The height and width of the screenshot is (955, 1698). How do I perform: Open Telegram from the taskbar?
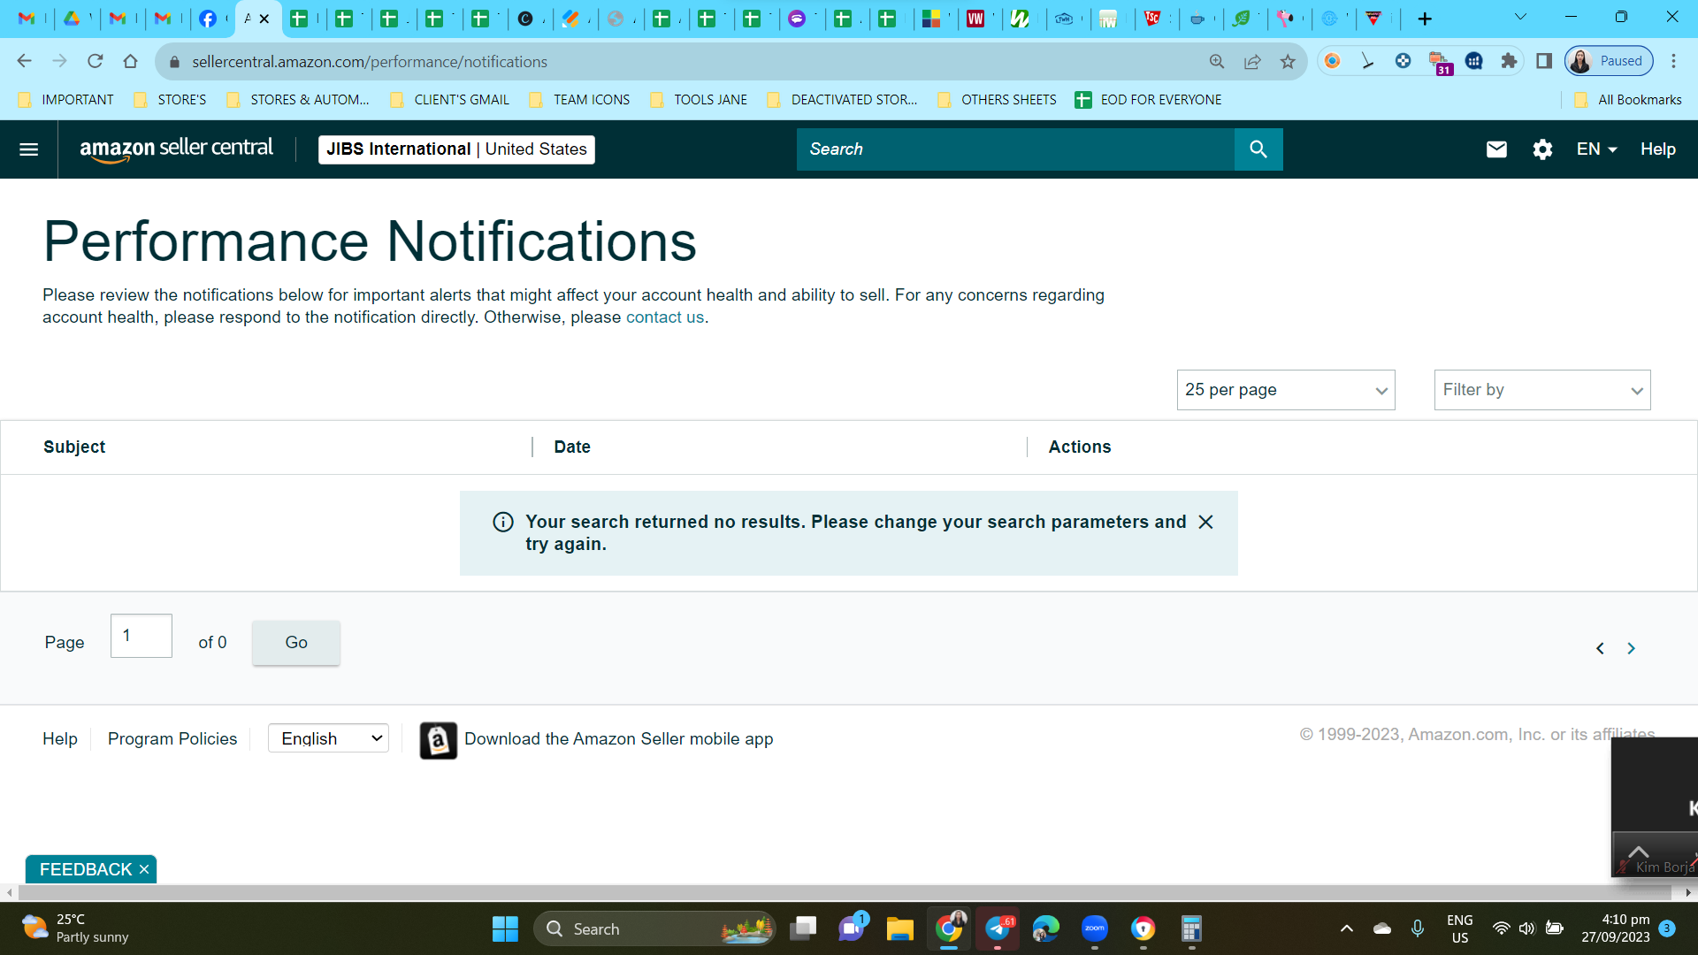point(998,928)
